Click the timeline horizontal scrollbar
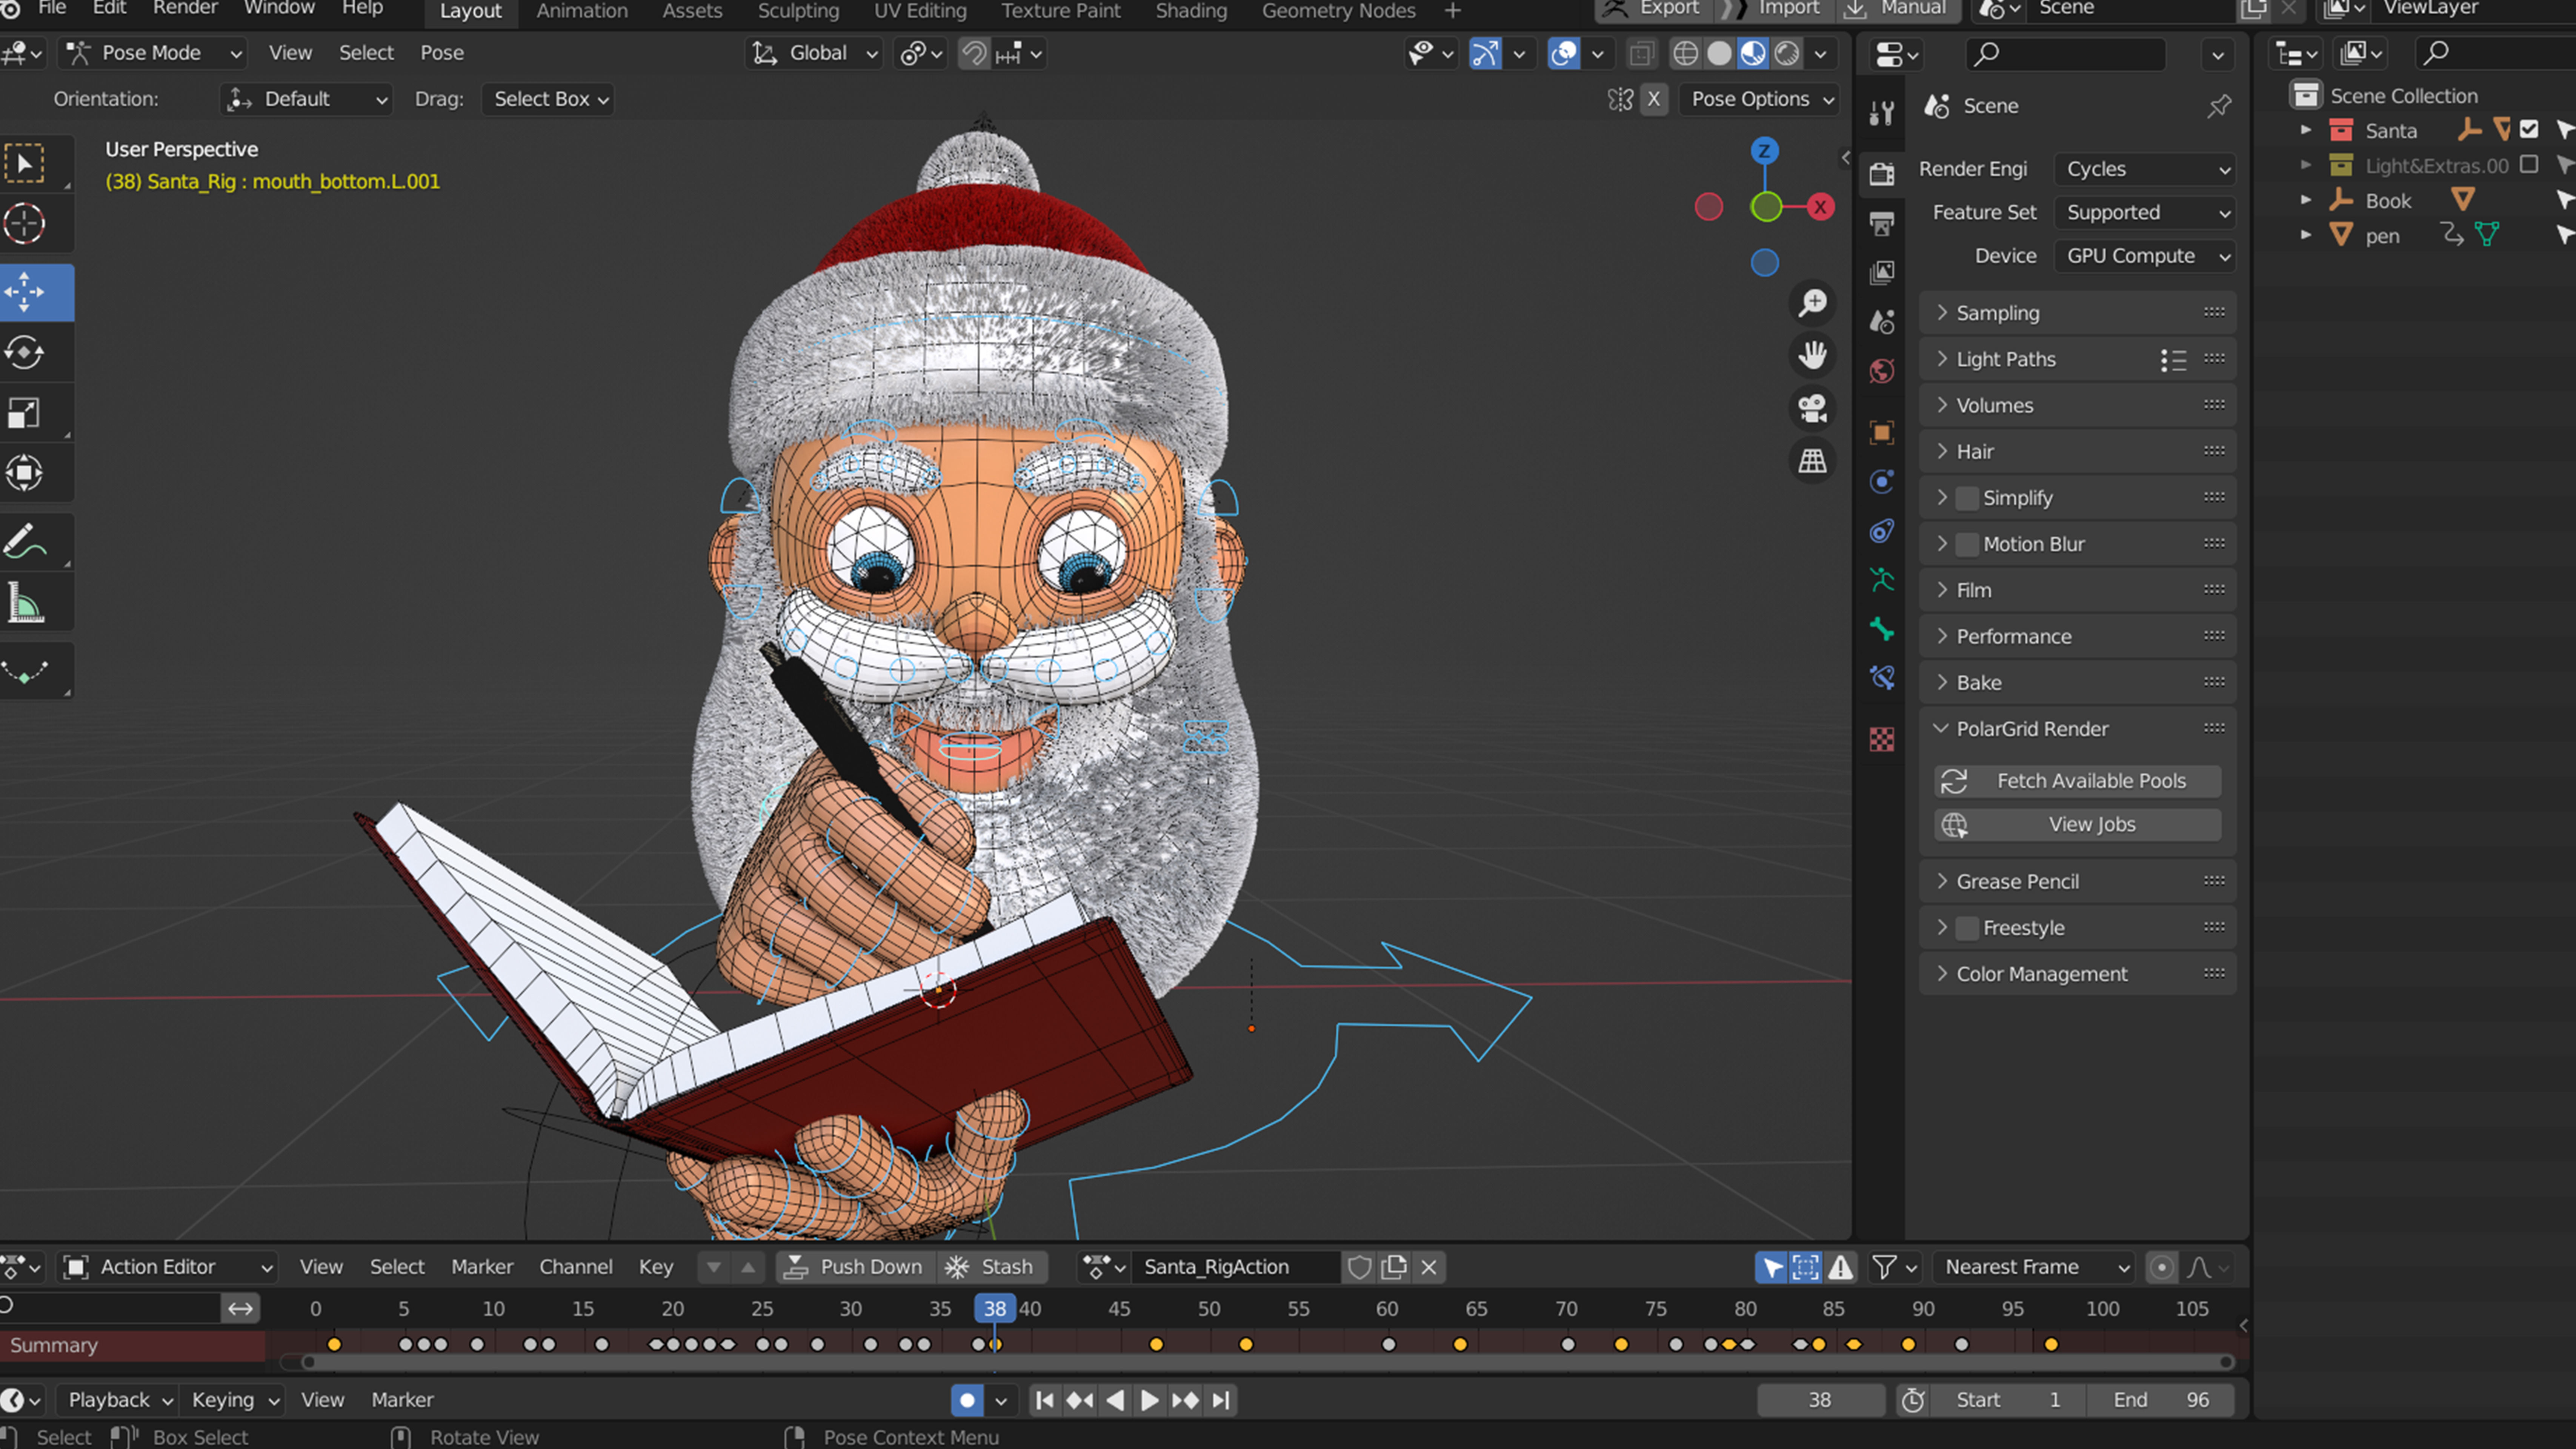 click(x=1268, y=1362)
